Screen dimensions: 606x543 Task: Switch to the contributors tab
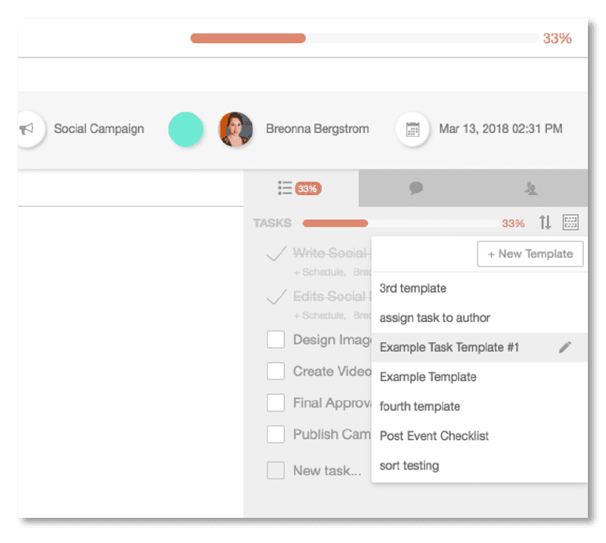click(530, 188)
